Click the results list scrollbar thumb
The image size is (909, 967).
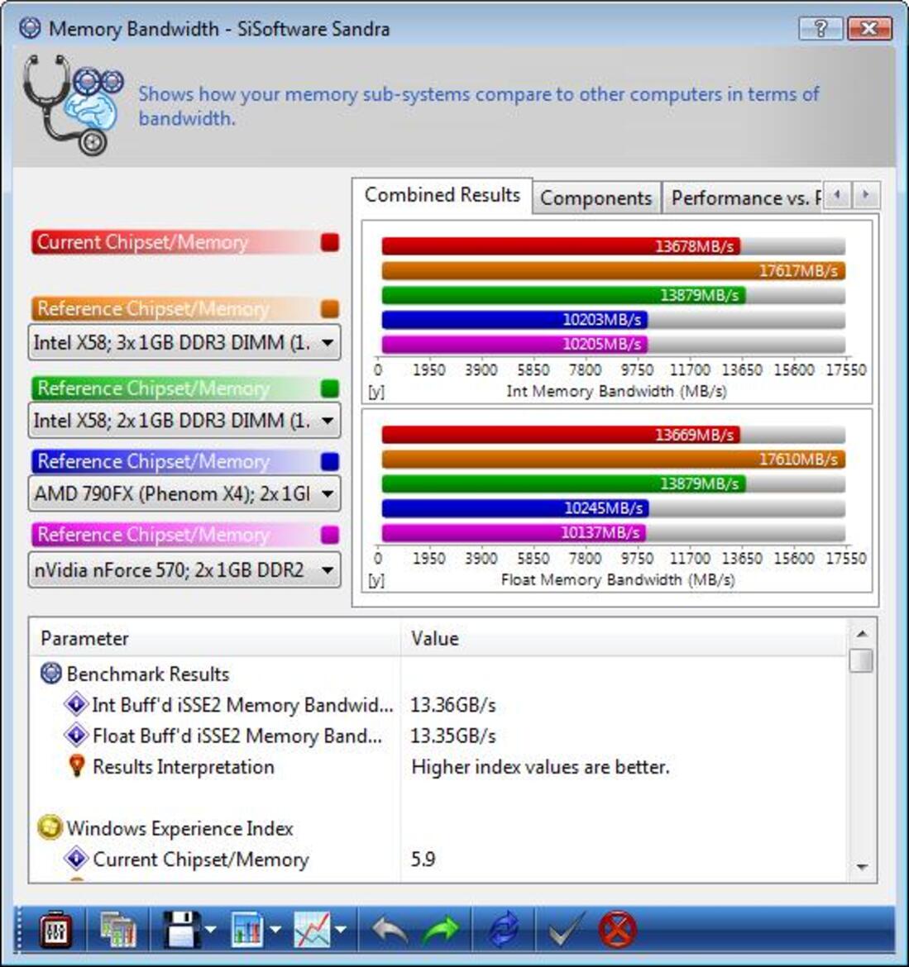click(x=862, y=660)
